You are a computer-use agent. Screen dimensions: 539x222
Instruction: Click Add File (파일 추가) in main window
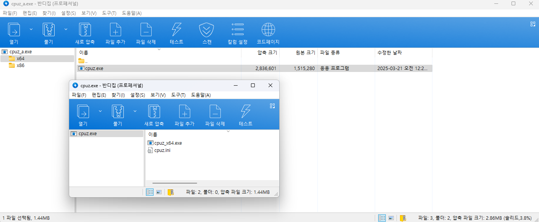point(115,34)
